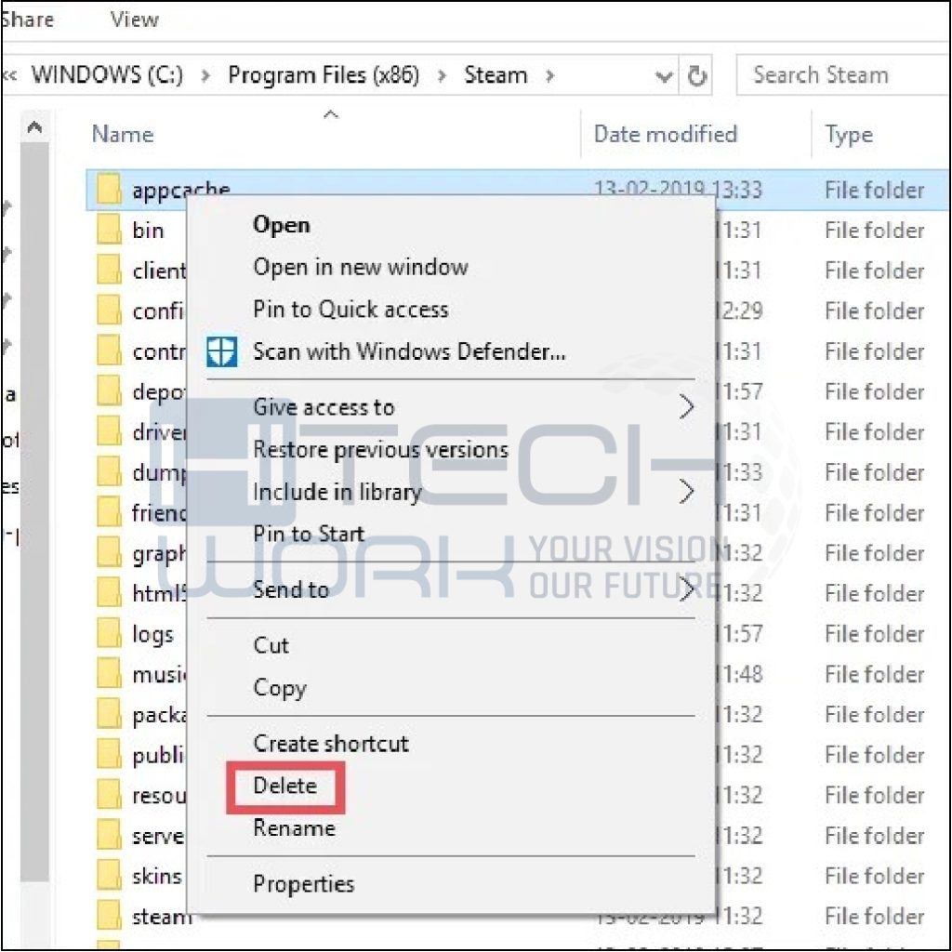Open the Share ribbon tab
The width and height of the screenshot is (952, 952).
[x=27, y=20]
